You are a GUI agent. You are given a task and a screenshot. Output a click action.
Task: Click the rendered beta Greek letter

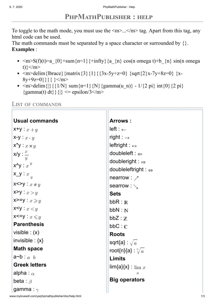(30, 282)
